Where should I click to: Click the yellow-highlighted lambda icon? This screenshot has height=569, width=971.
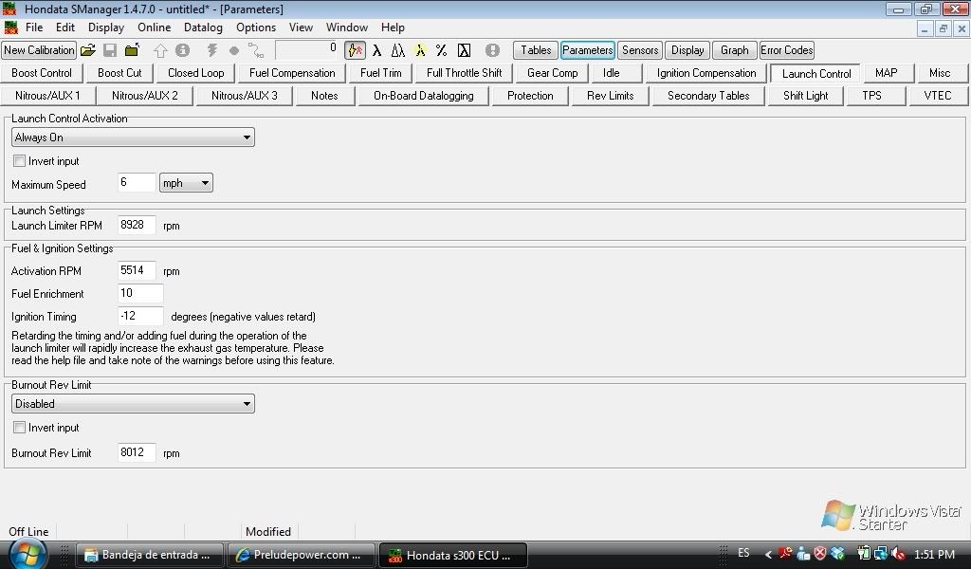pyautogui.click(x=420, y=50)
